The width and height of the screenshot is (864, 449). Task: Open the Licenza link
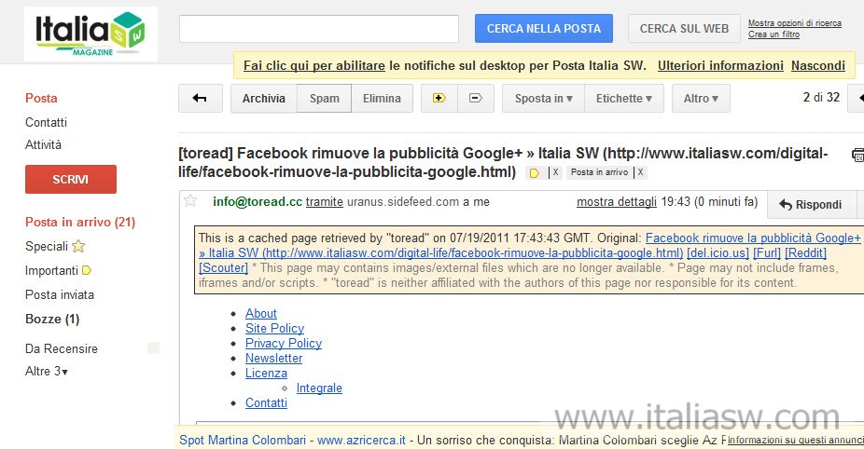click(266, 373)
